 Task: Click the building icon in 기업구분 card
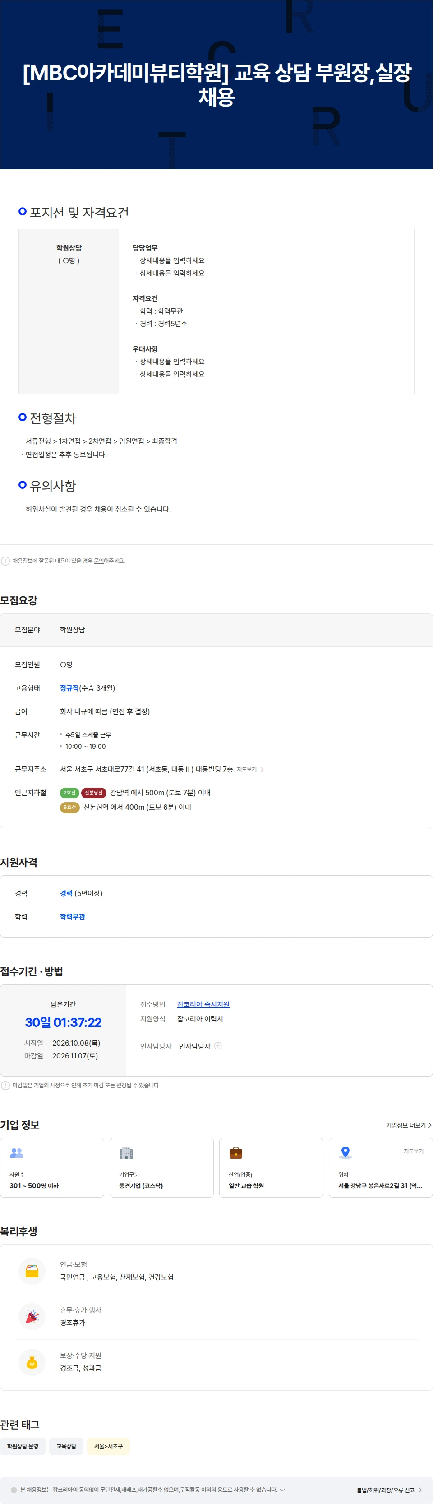click(126, 1152)
